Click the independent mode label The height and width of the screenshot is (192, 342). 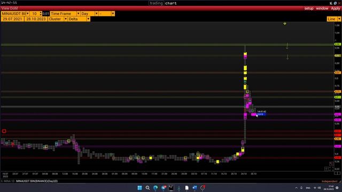[329, 181]
